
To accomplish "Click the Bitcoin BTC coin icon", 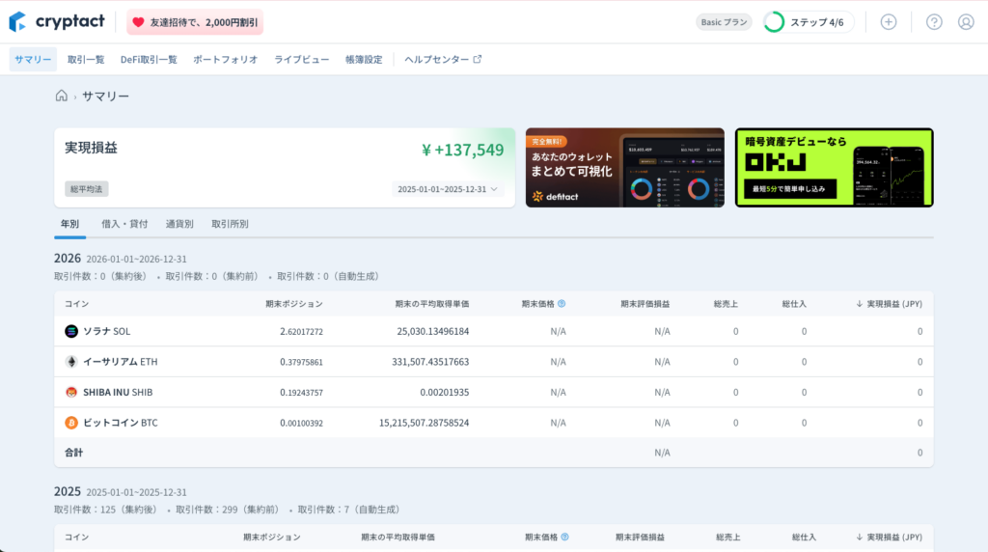I will [71, 423].
